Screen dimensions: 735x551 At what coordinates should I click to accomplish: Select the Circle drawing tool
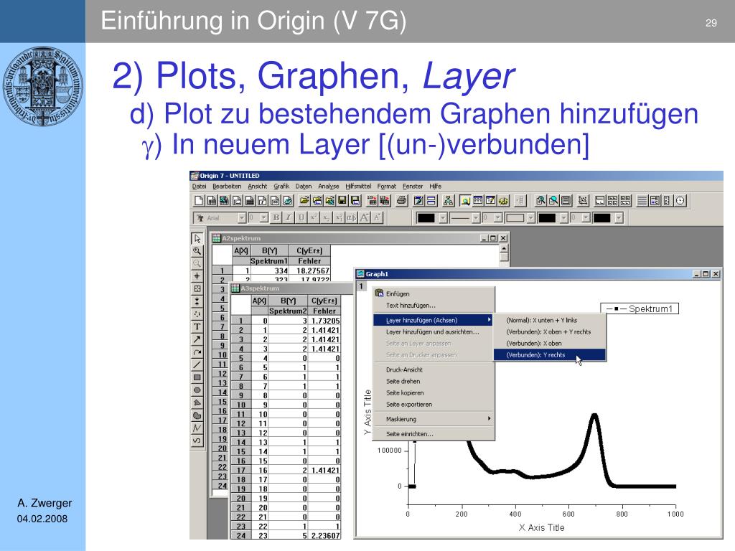click(x=197, y=390)
